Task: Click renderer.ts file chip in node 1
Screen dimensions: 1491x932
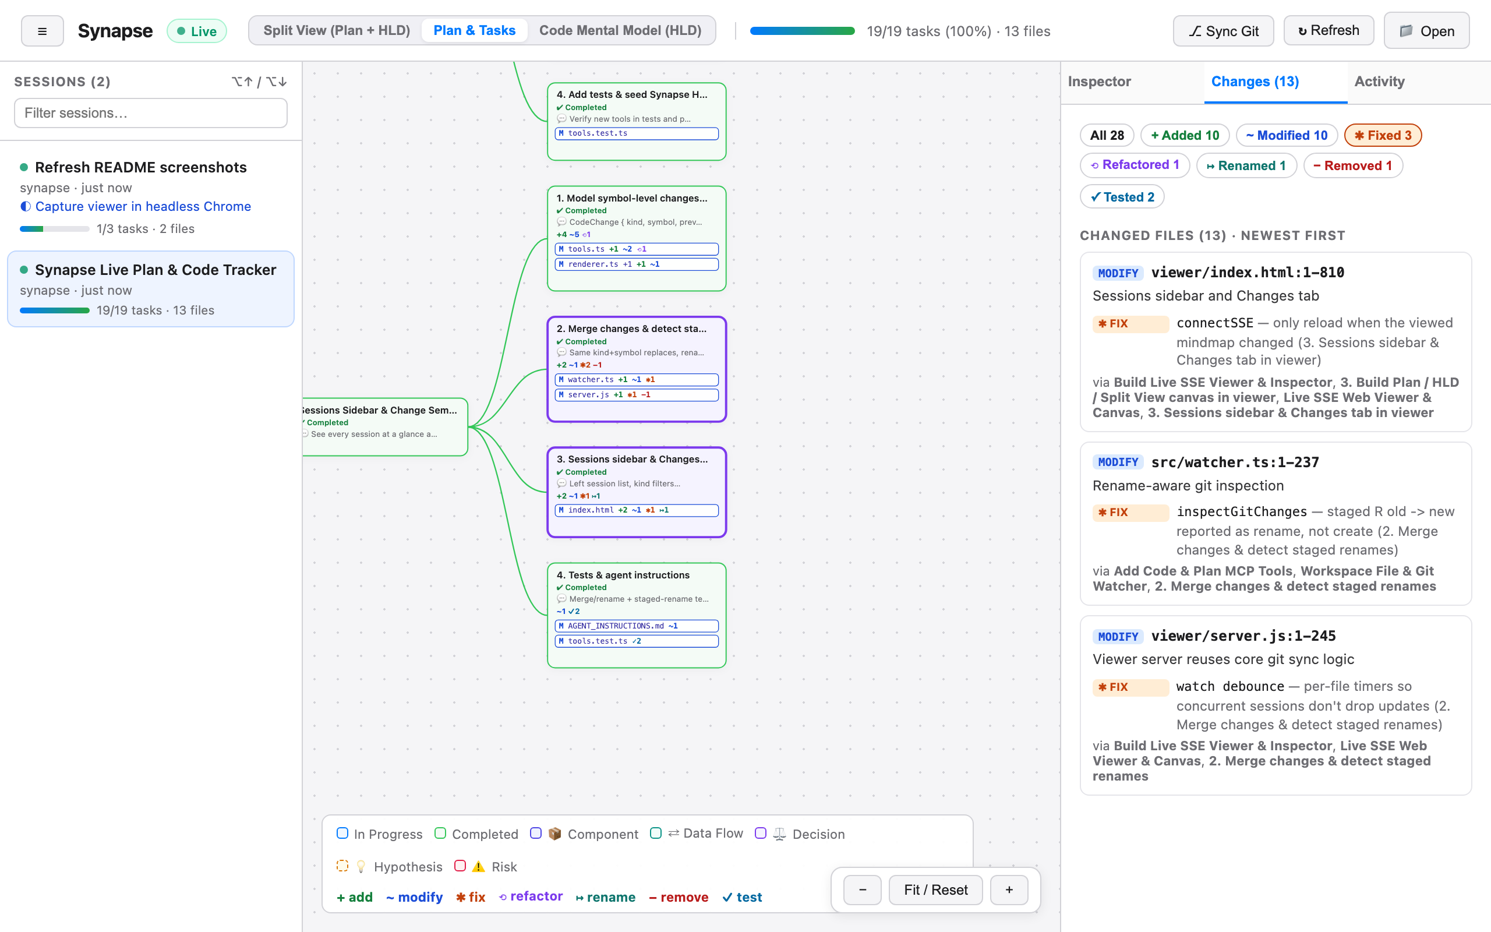Action: tap(637, 264)
